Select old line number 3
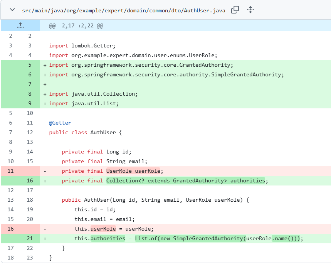This screenshot has width=331, height=263. click(x=10, y=46)
